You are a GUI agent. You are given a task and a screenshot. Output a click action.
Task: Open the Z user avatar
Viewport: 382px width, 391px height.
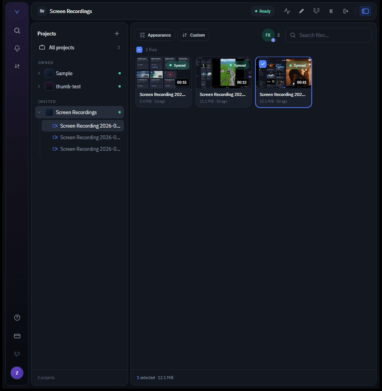[x=17, y=373]
